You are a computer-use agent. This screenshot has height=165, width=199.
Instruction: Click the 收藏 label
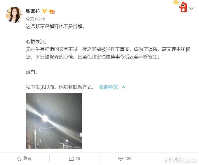[27, 159]
